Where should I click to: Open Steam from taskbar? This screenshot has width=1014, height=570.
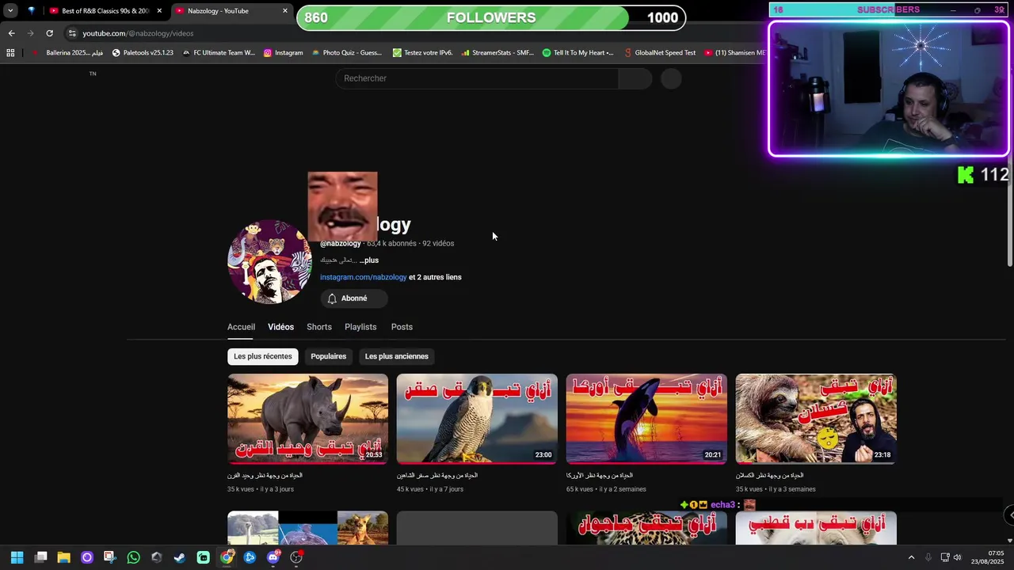point(180,557)
